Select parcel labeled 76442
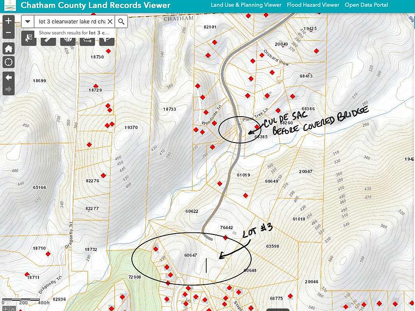 tap(227, 228)
